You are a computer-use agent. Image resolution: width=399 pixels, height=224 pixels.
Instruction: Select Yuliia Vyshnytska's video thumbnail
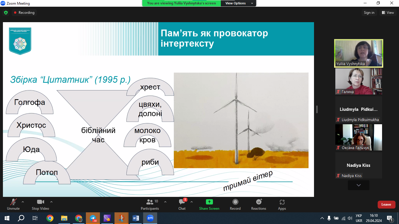(358, 53)
